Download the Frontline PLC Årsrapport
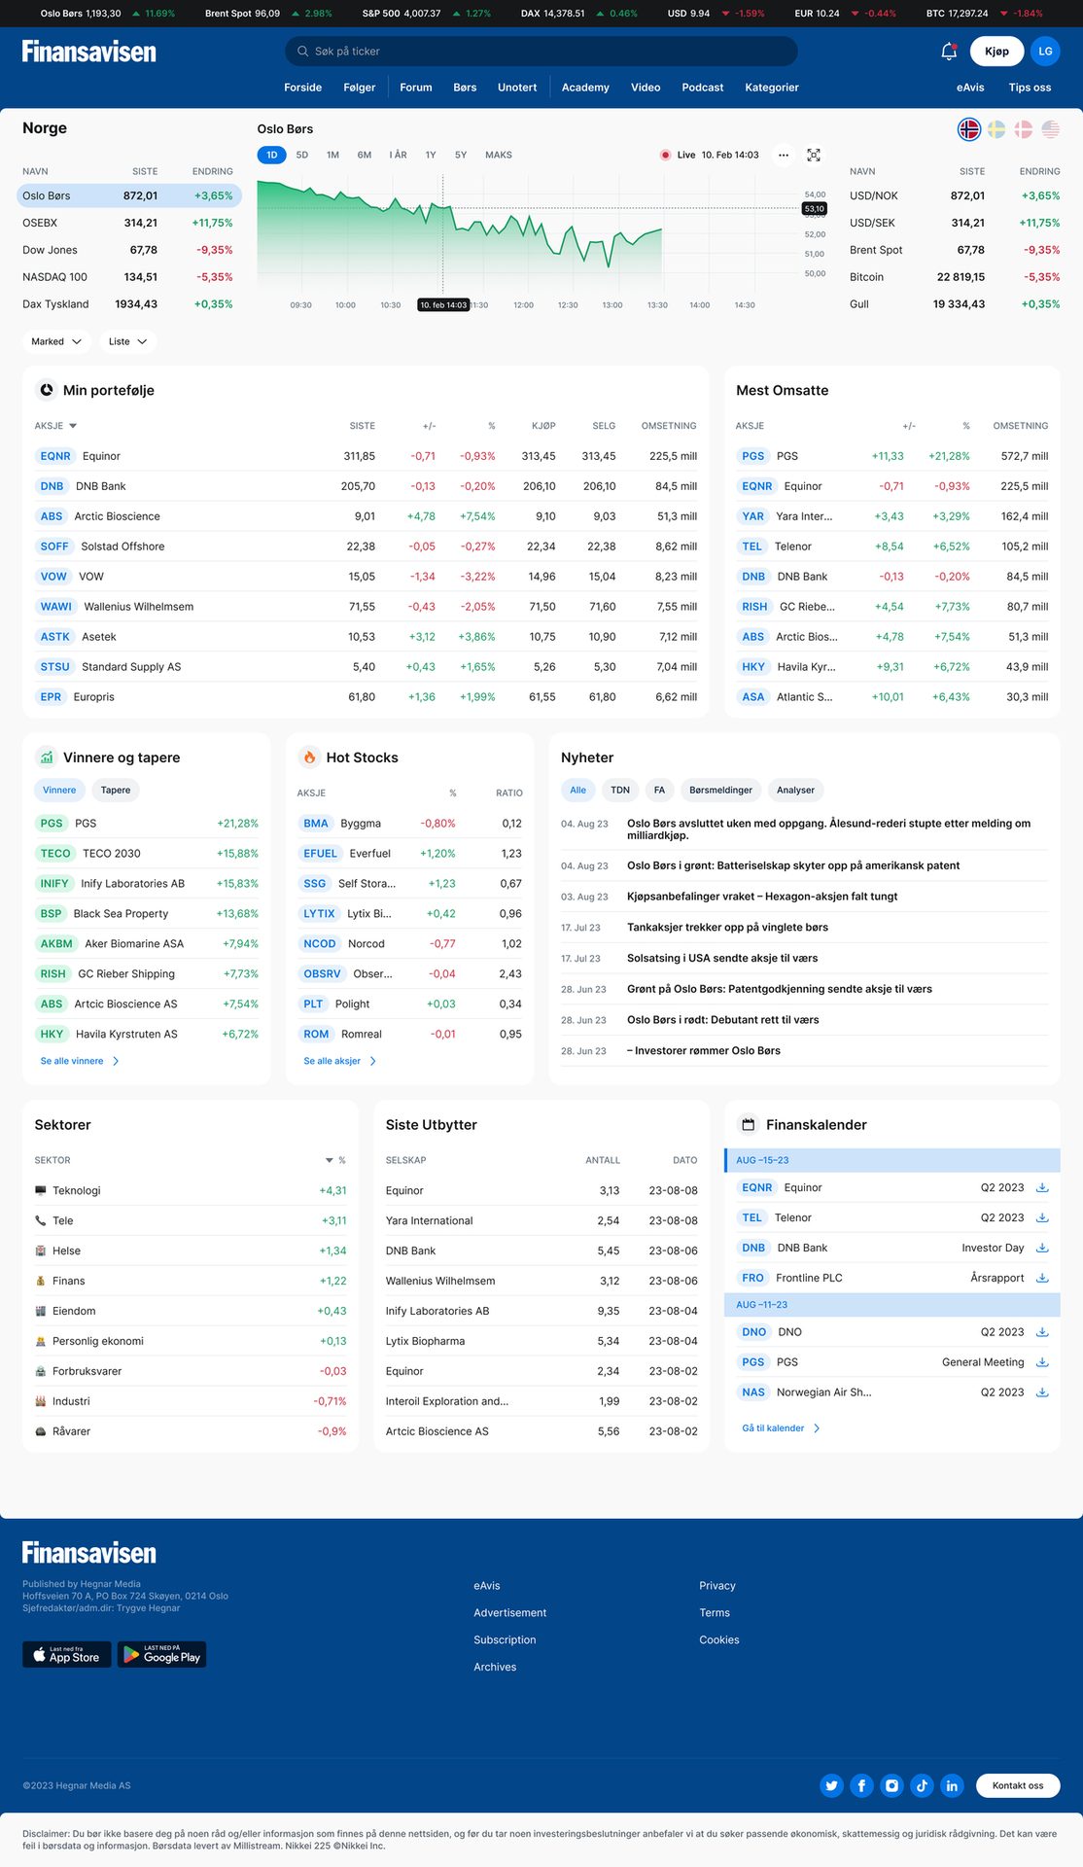 pos(1042,1278)
